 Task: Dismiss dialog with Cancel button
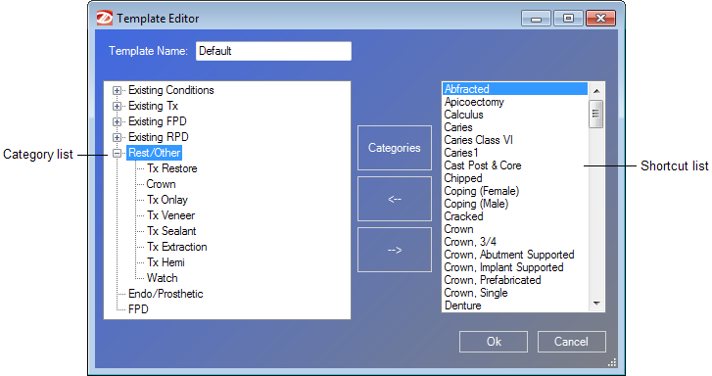pos(571,342)
